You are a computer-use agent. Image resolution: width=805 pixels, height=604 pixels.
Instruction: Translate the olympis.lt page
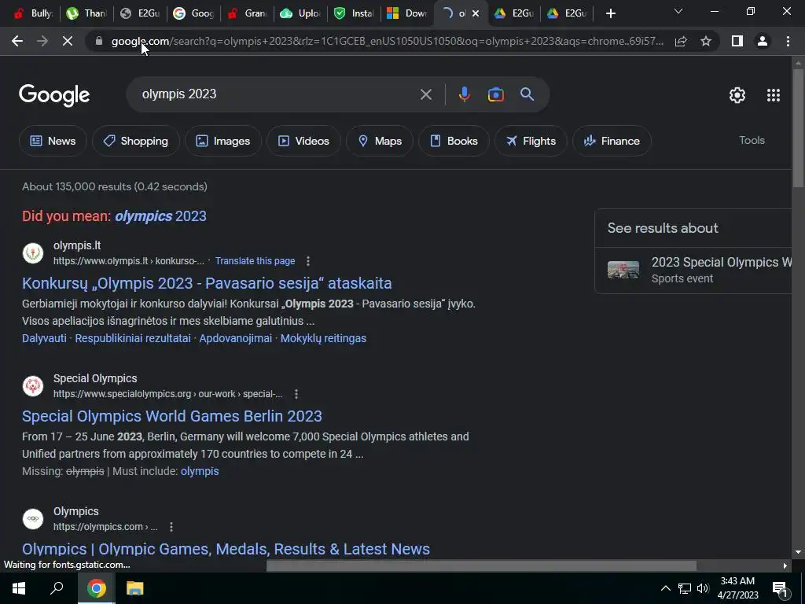pos(255,261)
